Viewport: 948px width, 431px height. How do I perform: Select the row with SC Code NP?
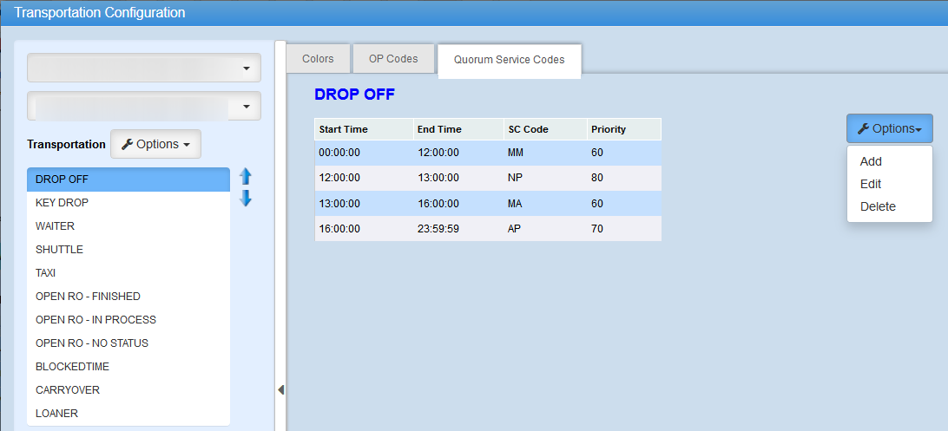point(487,178)
